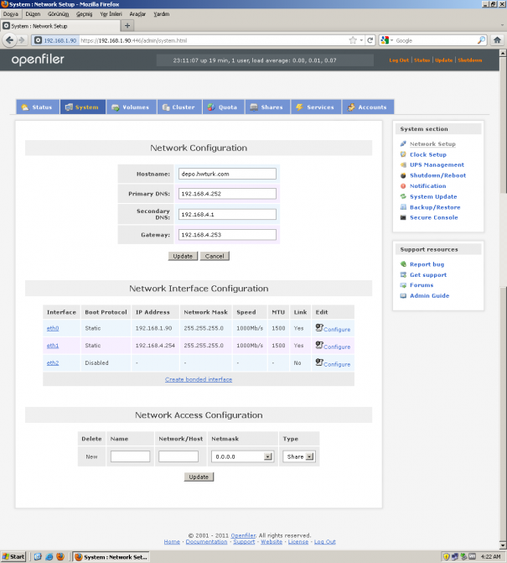This screenshot has height=563, width=507.
Task: Click the Gateway input field
Action: [x=227, y=235]
